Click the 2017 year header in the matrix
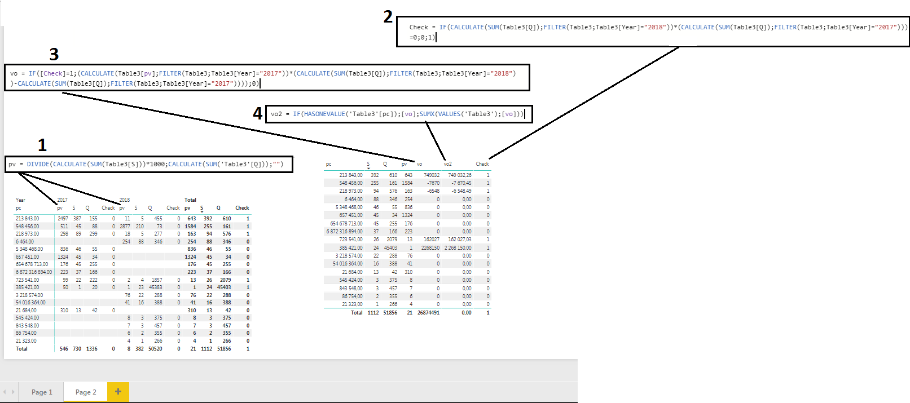This screenshot has height=403, width=910. [x=62, y=200]
